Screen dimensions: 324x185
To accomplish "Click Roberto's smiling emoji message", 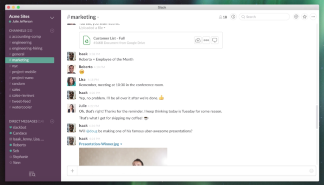I will (82, 72).
